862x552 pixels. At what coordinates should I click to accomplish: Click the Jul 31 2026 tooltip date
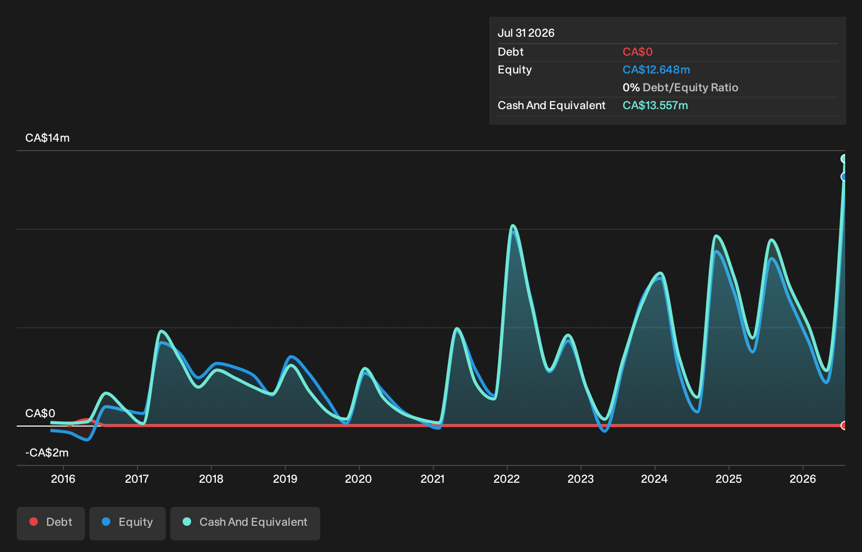(x=526, y=33)
